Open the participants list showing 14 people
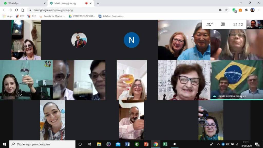This screenshot has height=148, width=263. 210,24
